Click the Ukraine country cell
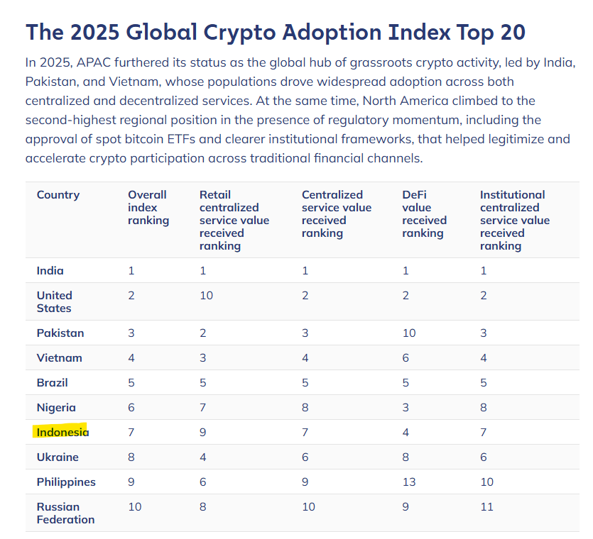593x539 pixels. [58, 457]
